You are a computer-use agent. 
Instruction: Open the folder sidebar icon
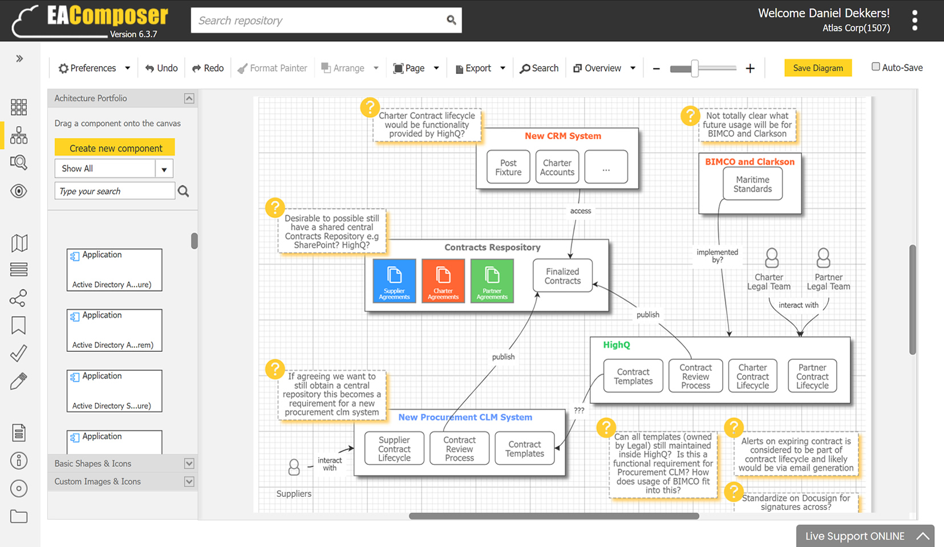19,516
